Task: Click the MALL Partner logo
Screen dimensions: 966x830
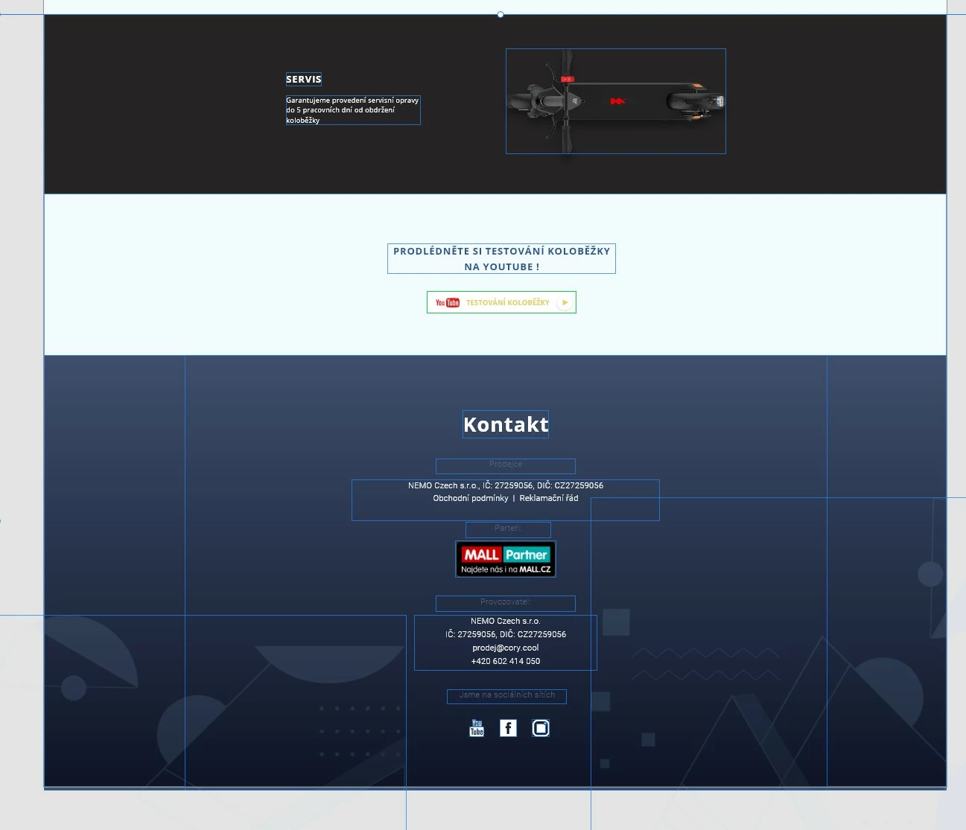Action: (x=506, y=559)
